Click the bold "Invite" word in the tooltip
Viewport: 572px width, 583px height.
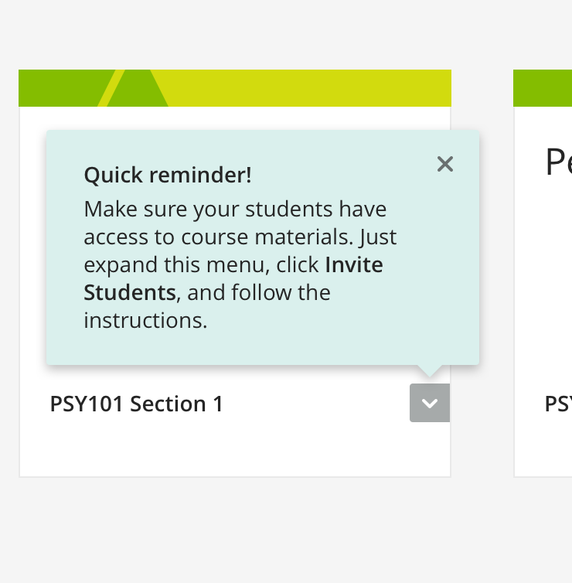tap(354, 264)
